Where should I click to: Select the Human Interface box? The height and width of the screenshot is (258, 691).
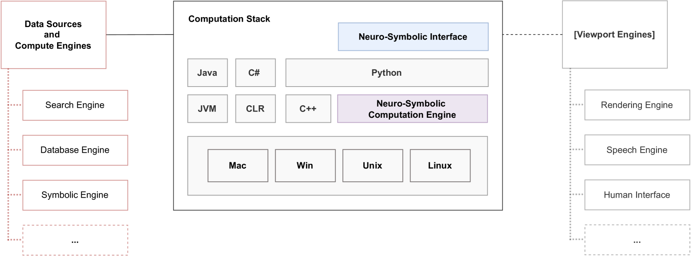tap(637, 195)
